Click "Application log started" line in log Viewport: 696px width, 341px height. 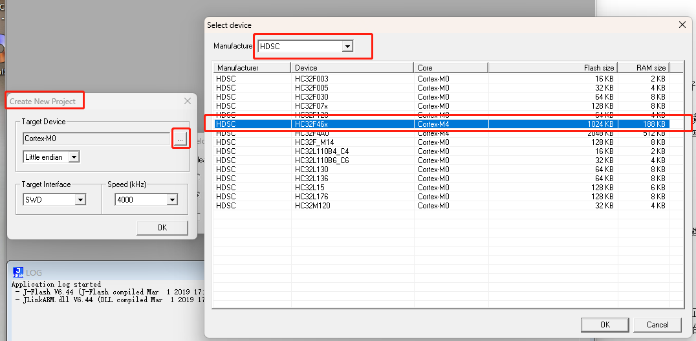pyautogui.click(x=56, y=284)
